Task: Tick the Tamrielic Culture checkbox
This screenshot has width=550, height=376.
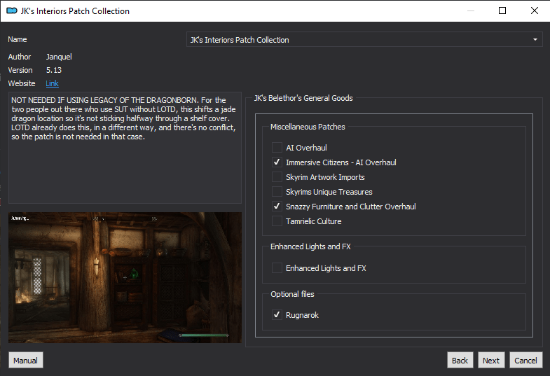Action: (x=277, y=221)
